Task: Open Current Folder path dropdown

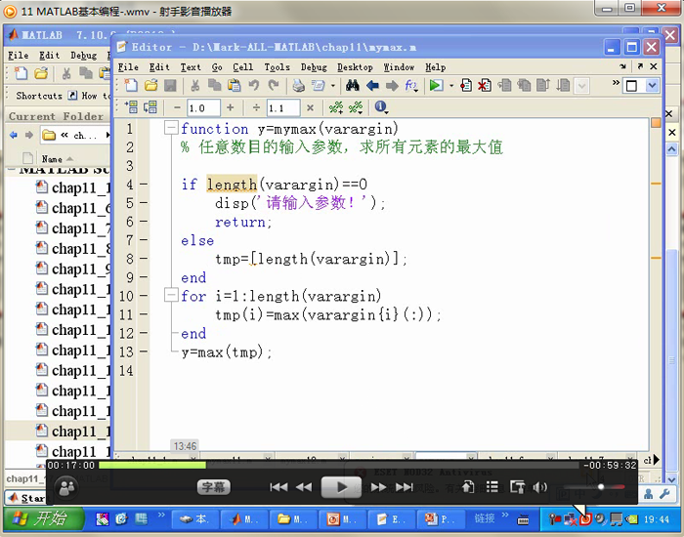Action: [107, 136]
